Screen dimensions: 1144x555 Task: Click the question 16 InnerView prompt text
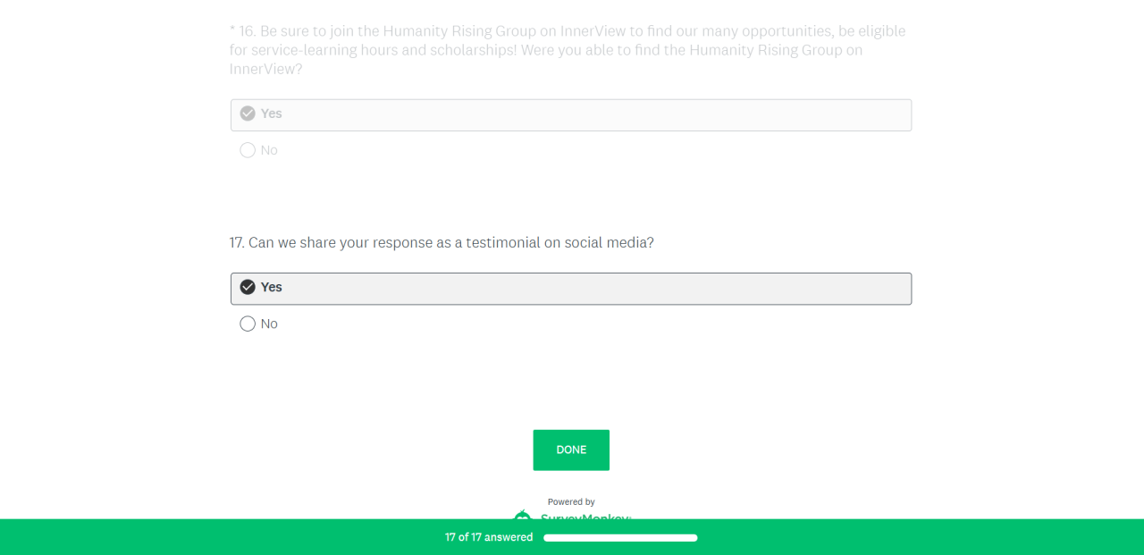point(568,50)
